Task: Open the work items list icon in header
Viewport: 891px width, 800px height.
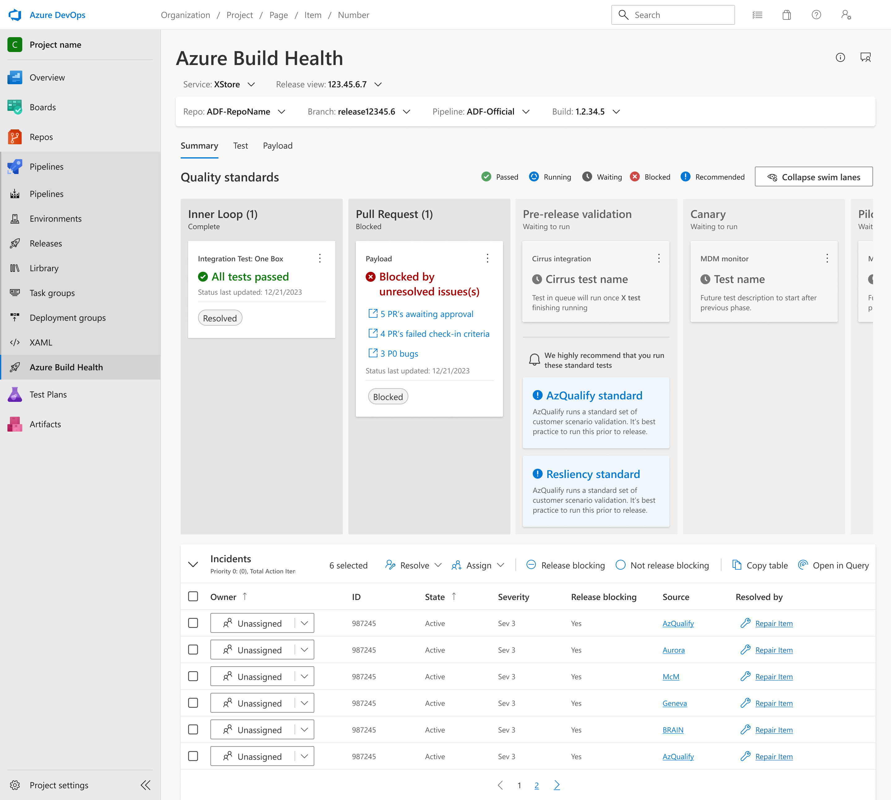Action: [x=757, y=15]
